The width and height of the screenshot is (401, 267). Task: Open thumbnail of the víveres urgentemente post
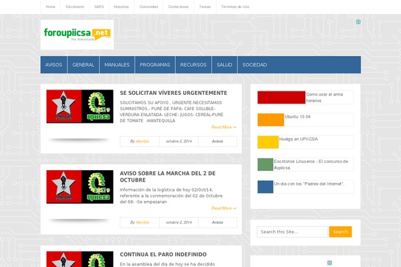pyautogui.click(x=80, y=106)
